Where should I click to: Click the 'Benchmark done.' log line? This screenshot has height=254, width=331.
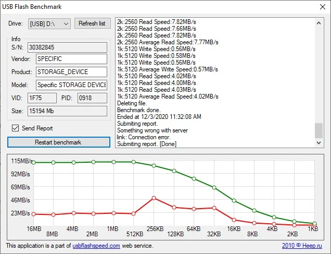(139, 110)
